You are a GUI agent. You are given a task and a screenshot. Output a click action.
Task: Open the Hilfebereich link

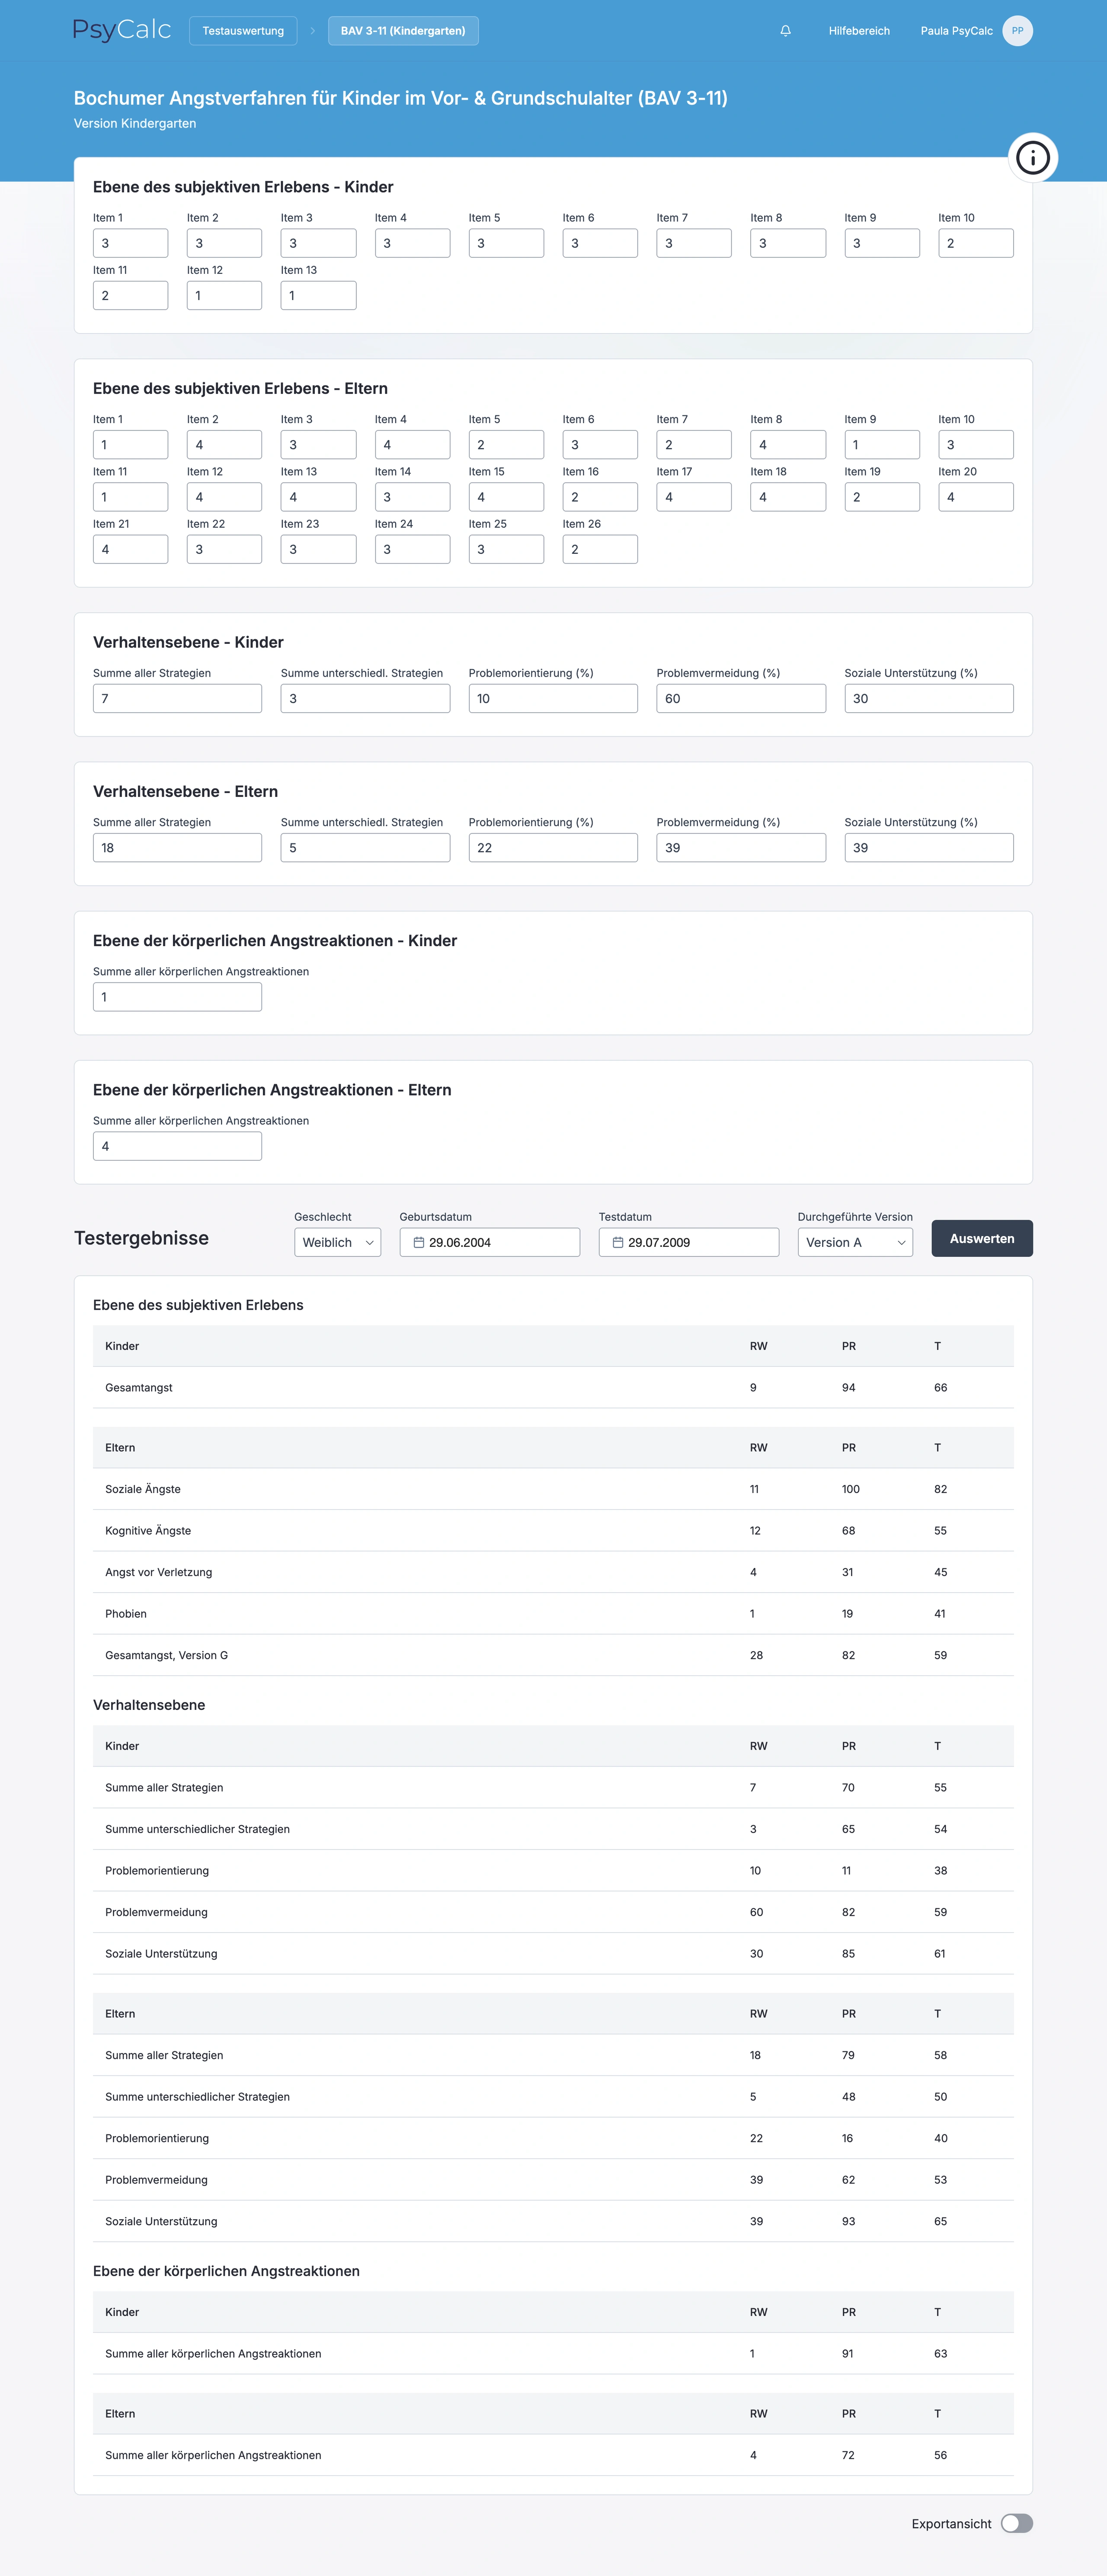point(859,31)
